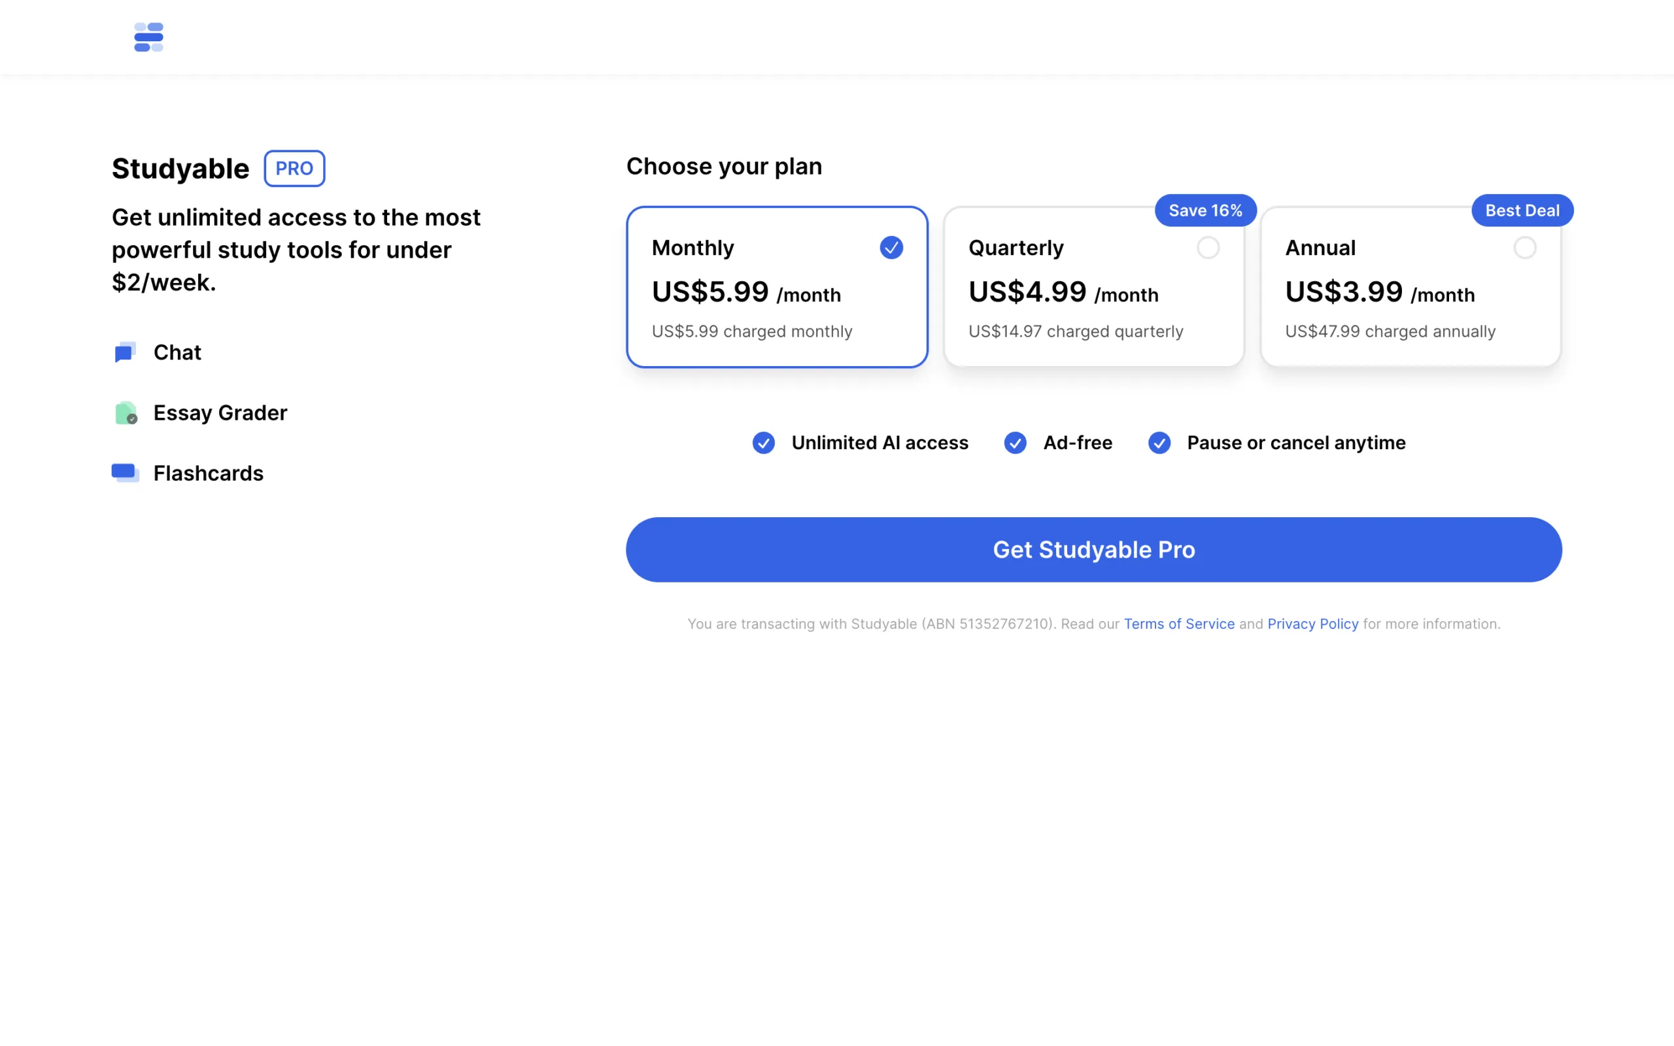Click the PRO badge next to Studyable
The image size is (1674, 1046).
point(294,168)
